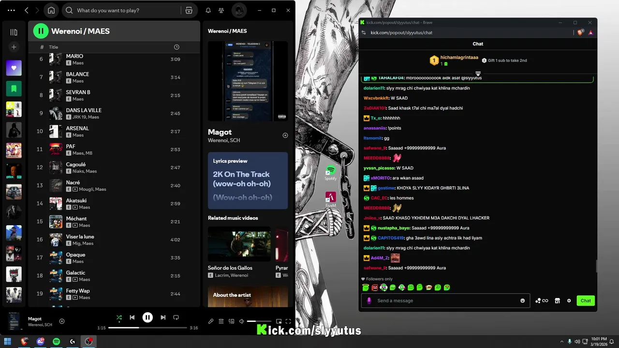
Task: Enter Spotify full screen mode icon
Action: point(288,321)
